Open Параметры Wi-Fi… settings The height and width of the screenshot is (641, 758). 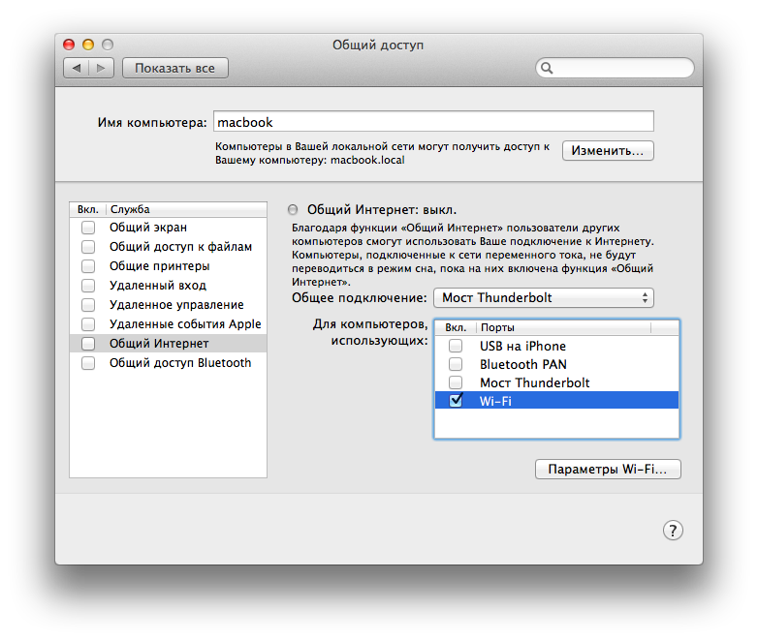[608, 469]
